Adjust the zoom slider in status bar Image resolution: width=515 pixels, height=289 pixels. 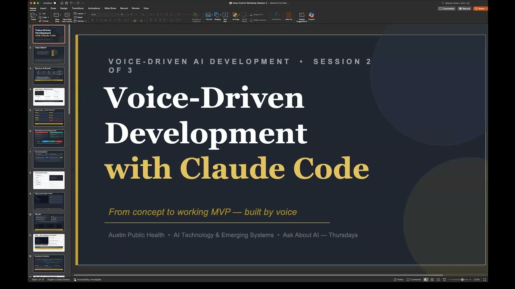tap(462, 279)
